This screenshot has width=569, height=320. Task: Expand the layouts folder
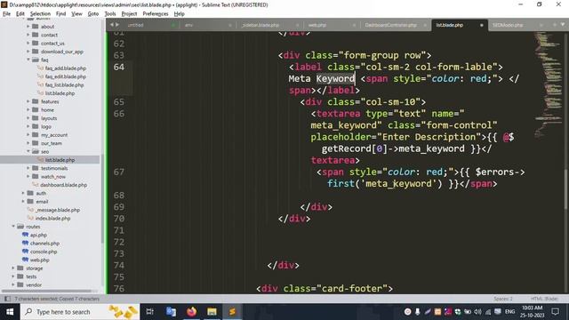coord(28,118)
